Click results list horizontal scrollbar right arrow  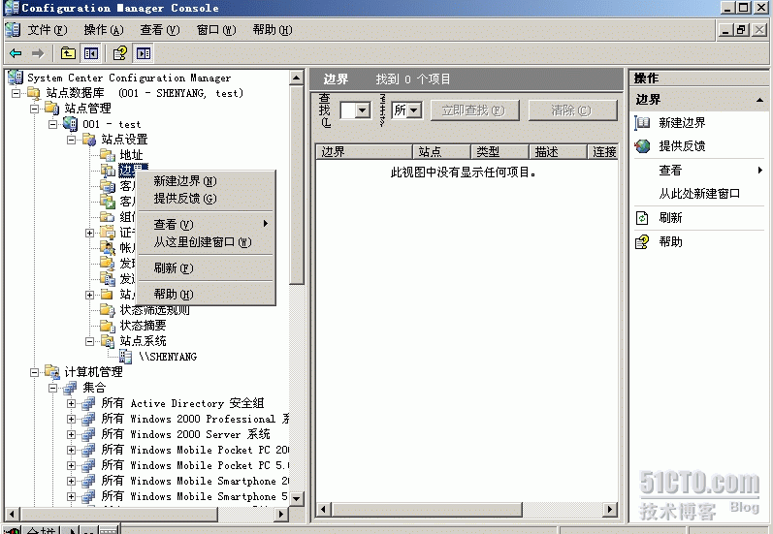(x=610, y=510)
